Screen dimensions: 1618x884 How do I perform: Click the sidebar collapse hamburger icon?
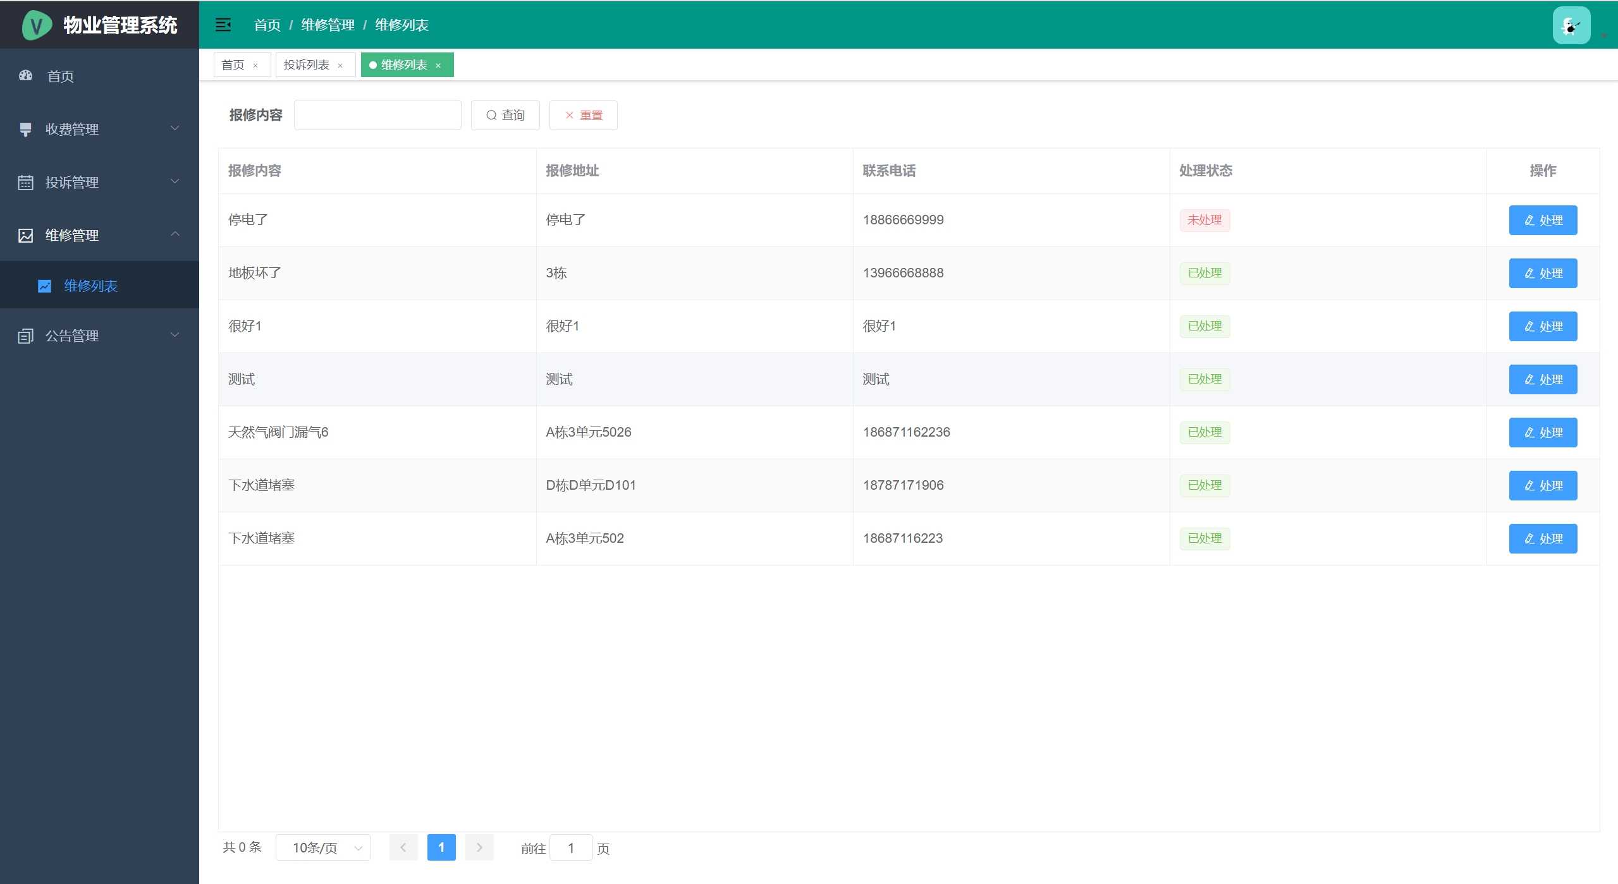(x=223, y=25)
